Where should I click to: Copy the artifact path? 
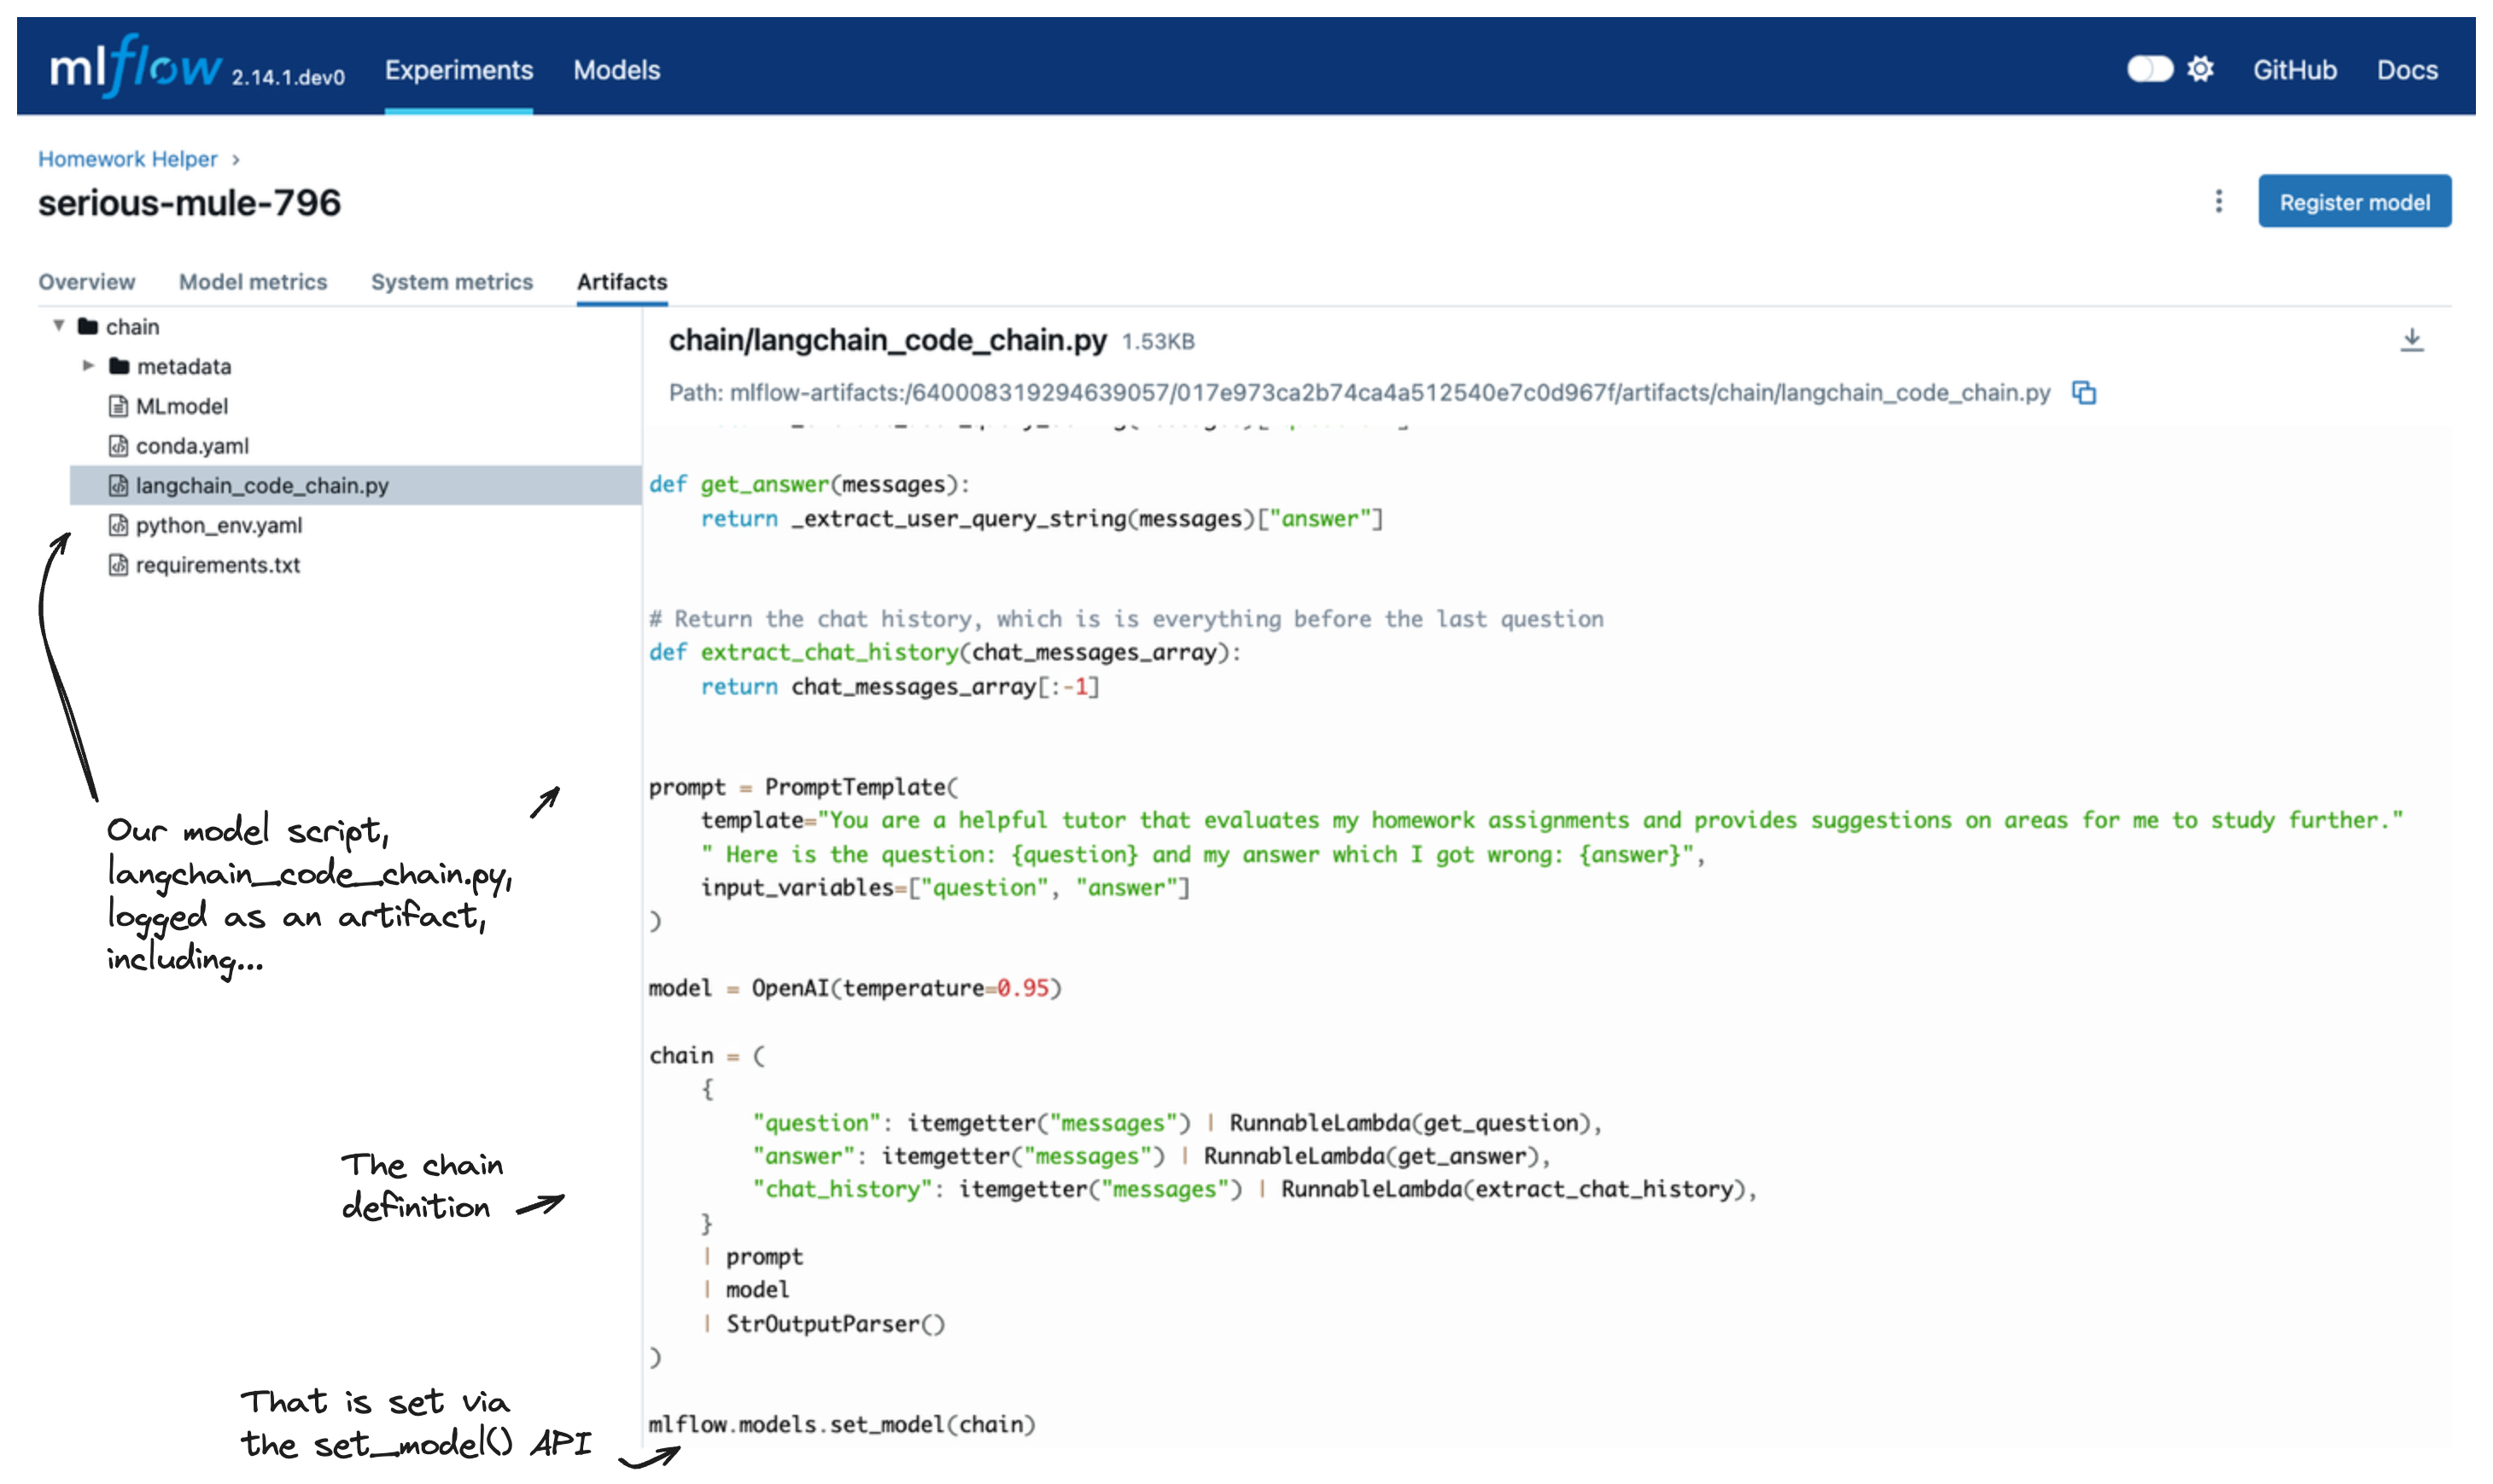coord(2084,393)
